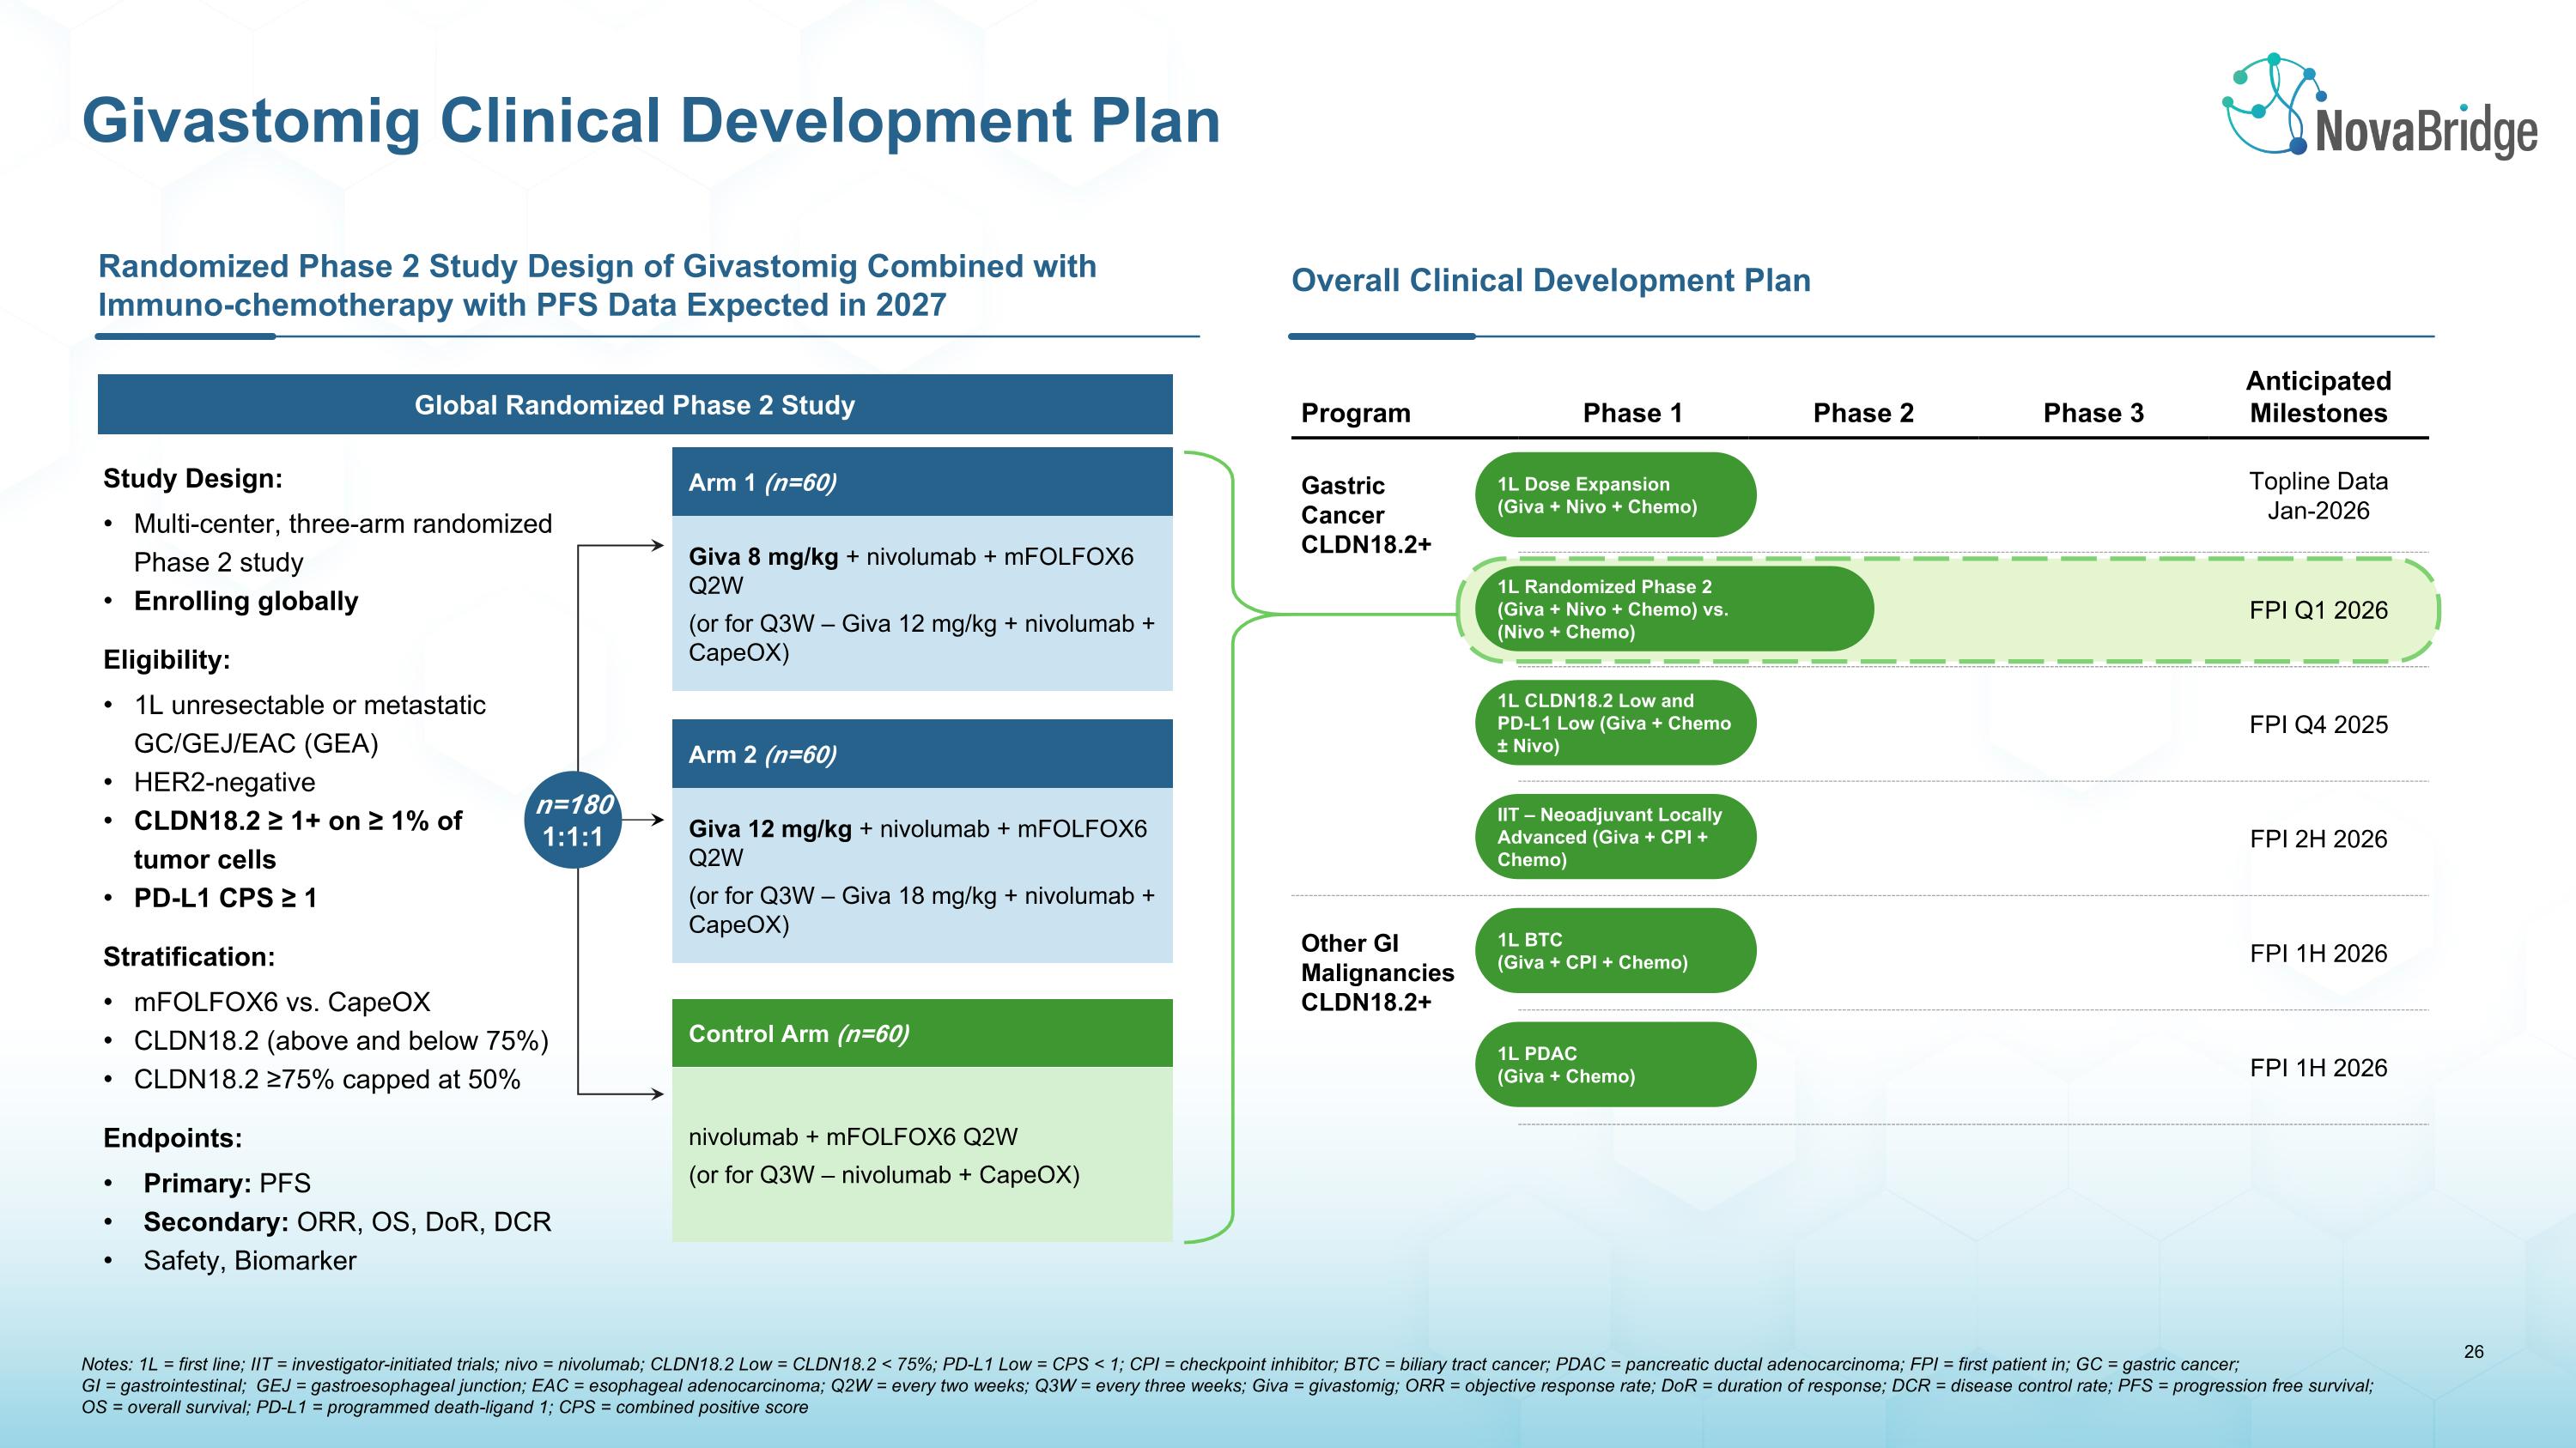Viewport: 2576px width, 1448px height.
Task: Click the Global Randomized Phase 2 Study banner
Action: 635,405
